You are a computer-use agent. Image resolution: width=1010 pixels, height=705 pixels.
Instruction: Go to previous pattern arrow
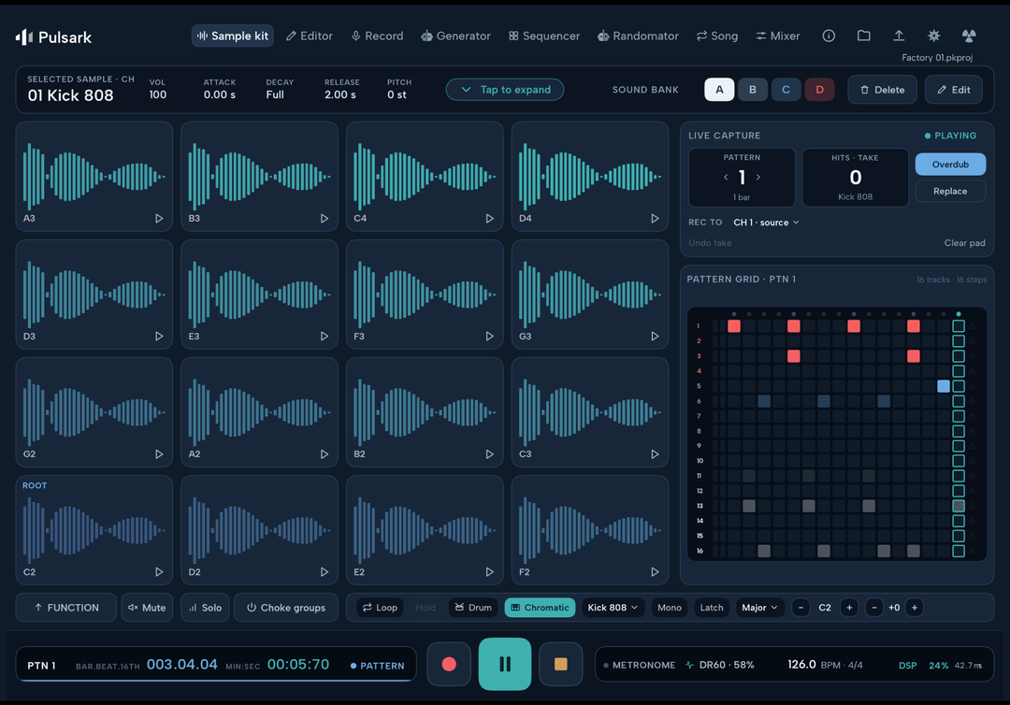(726, 177)
